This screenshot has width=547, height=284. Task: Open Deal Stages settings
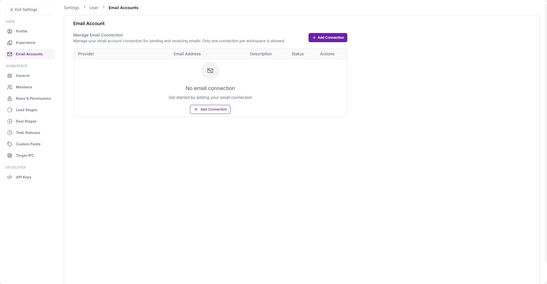[26, 121]
